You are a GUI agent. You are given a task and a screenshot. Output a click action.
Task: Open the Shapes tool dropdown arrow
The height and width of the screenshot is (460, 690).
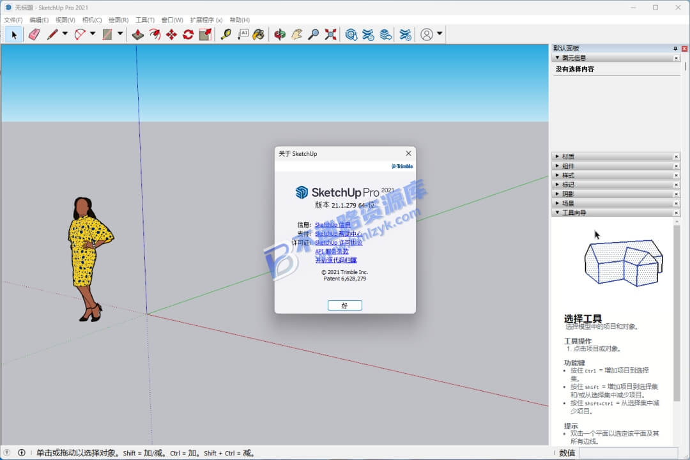pyautogui.click(x=119, y=34)
